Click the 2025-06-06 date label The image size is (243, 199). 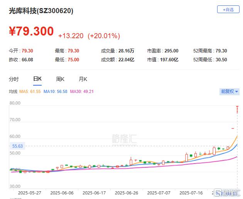(62, 193)
